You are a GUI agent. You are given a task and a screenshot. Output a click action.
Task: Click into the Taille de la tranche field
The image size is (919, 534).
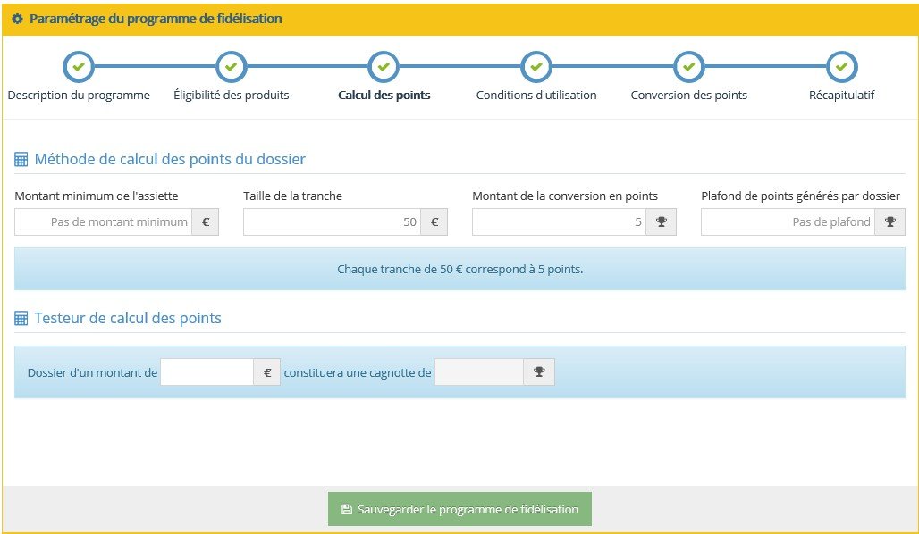tap(332, 222)
